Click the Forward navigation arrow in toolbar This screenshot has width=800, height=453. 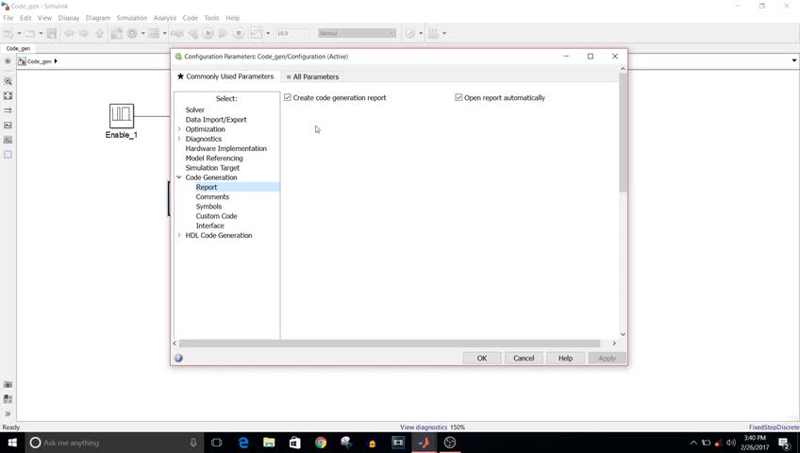tap(84, 33)
